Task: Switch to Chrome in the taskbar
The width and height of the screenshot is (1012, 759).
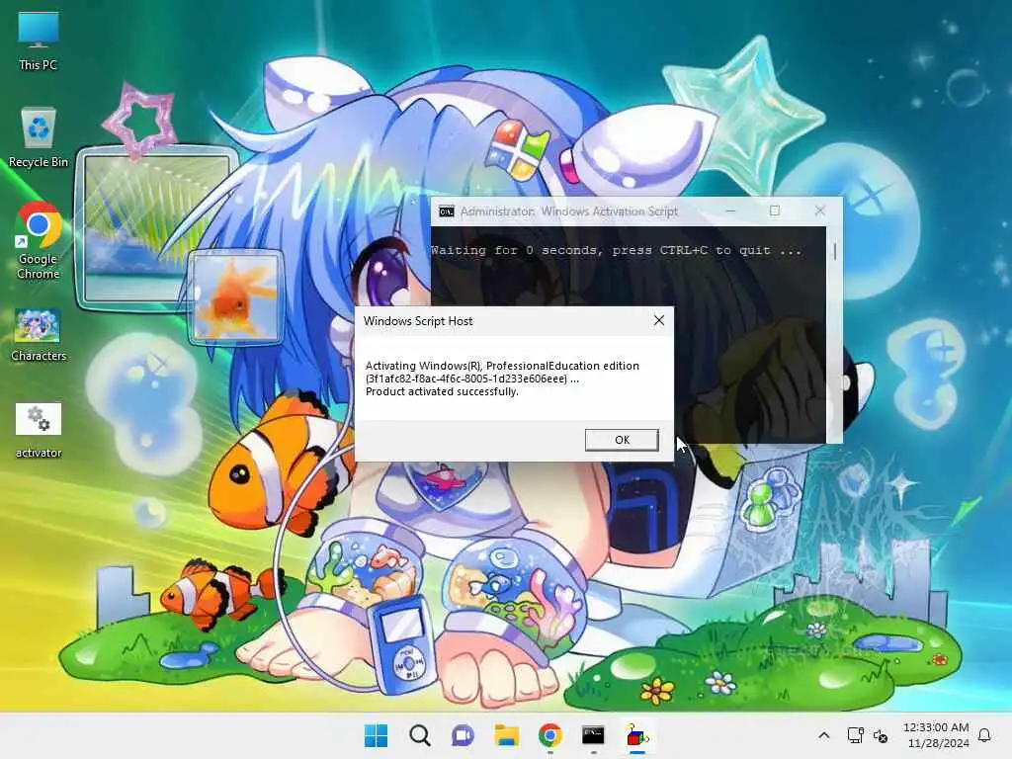Action: click(549, 735)
